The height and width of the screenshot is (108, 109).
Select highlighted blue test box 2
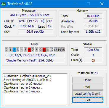coord(14,50)
